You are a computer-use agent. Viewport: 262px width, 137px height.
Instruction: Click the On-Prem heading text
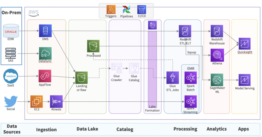pos(11,13)
